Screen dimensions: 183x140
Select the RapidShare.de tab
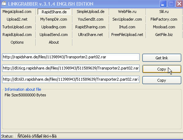(54, 12)
